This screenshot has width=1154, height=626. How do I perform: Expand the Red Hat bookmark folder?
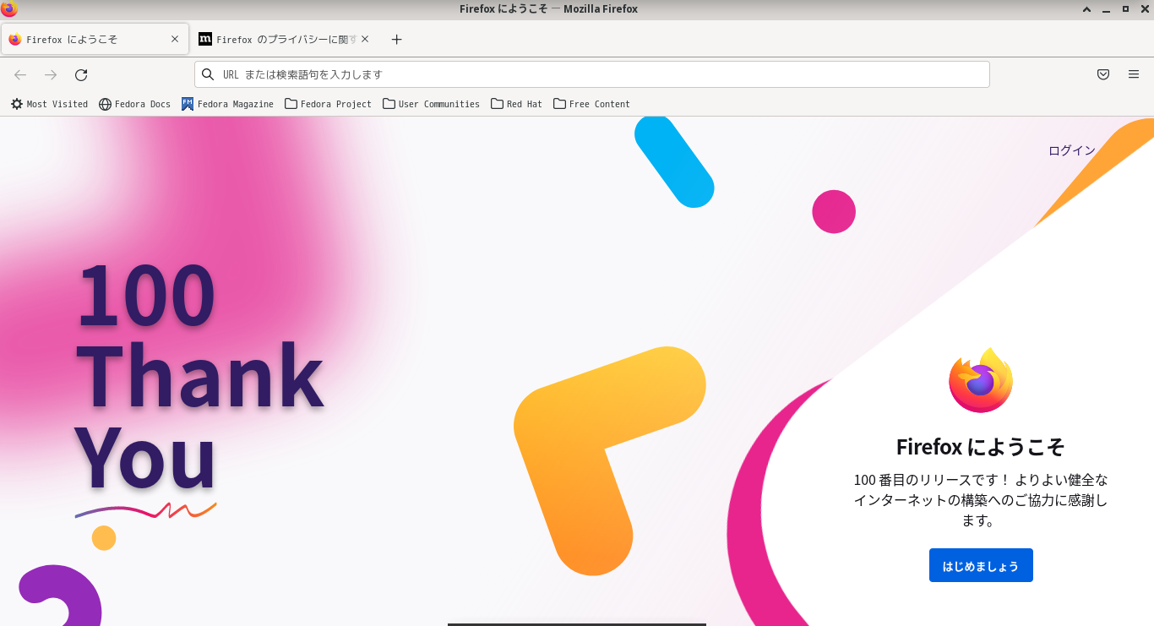(x=516, y=104)
